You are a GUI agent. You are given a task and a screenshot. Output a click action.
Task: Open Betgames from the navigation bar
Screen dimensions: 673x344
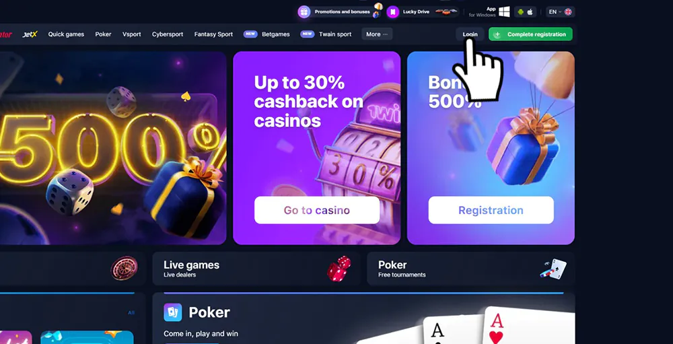[x=275, y=34]
